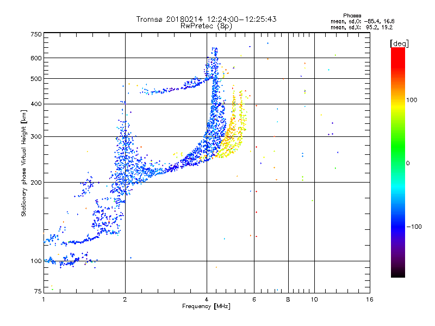Click the '600' height axis label

click(36, 58)
